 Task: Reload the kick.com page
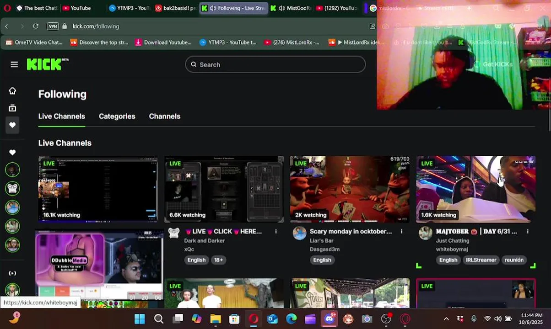tap(35, 26)
